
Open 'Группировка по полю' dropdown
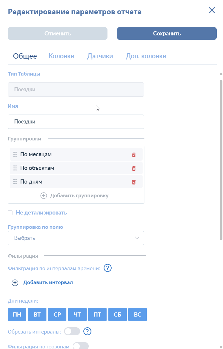pos(76,238)
